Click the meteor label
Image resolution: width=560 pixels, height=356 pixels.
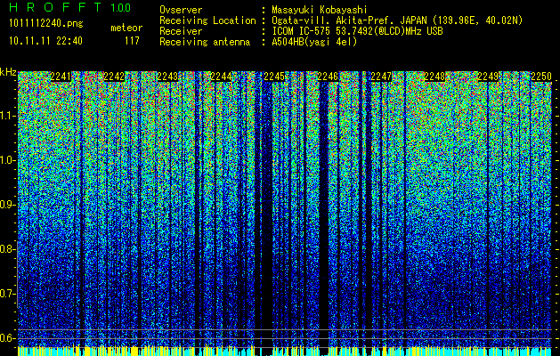[x=126, y=28]
